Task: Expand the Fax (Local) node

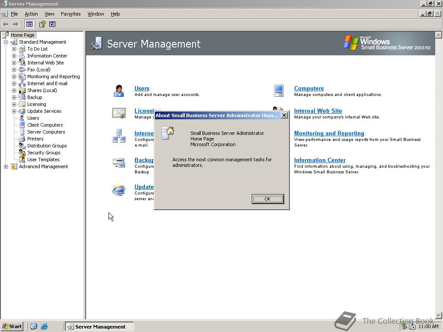Action: coord(14,70)
